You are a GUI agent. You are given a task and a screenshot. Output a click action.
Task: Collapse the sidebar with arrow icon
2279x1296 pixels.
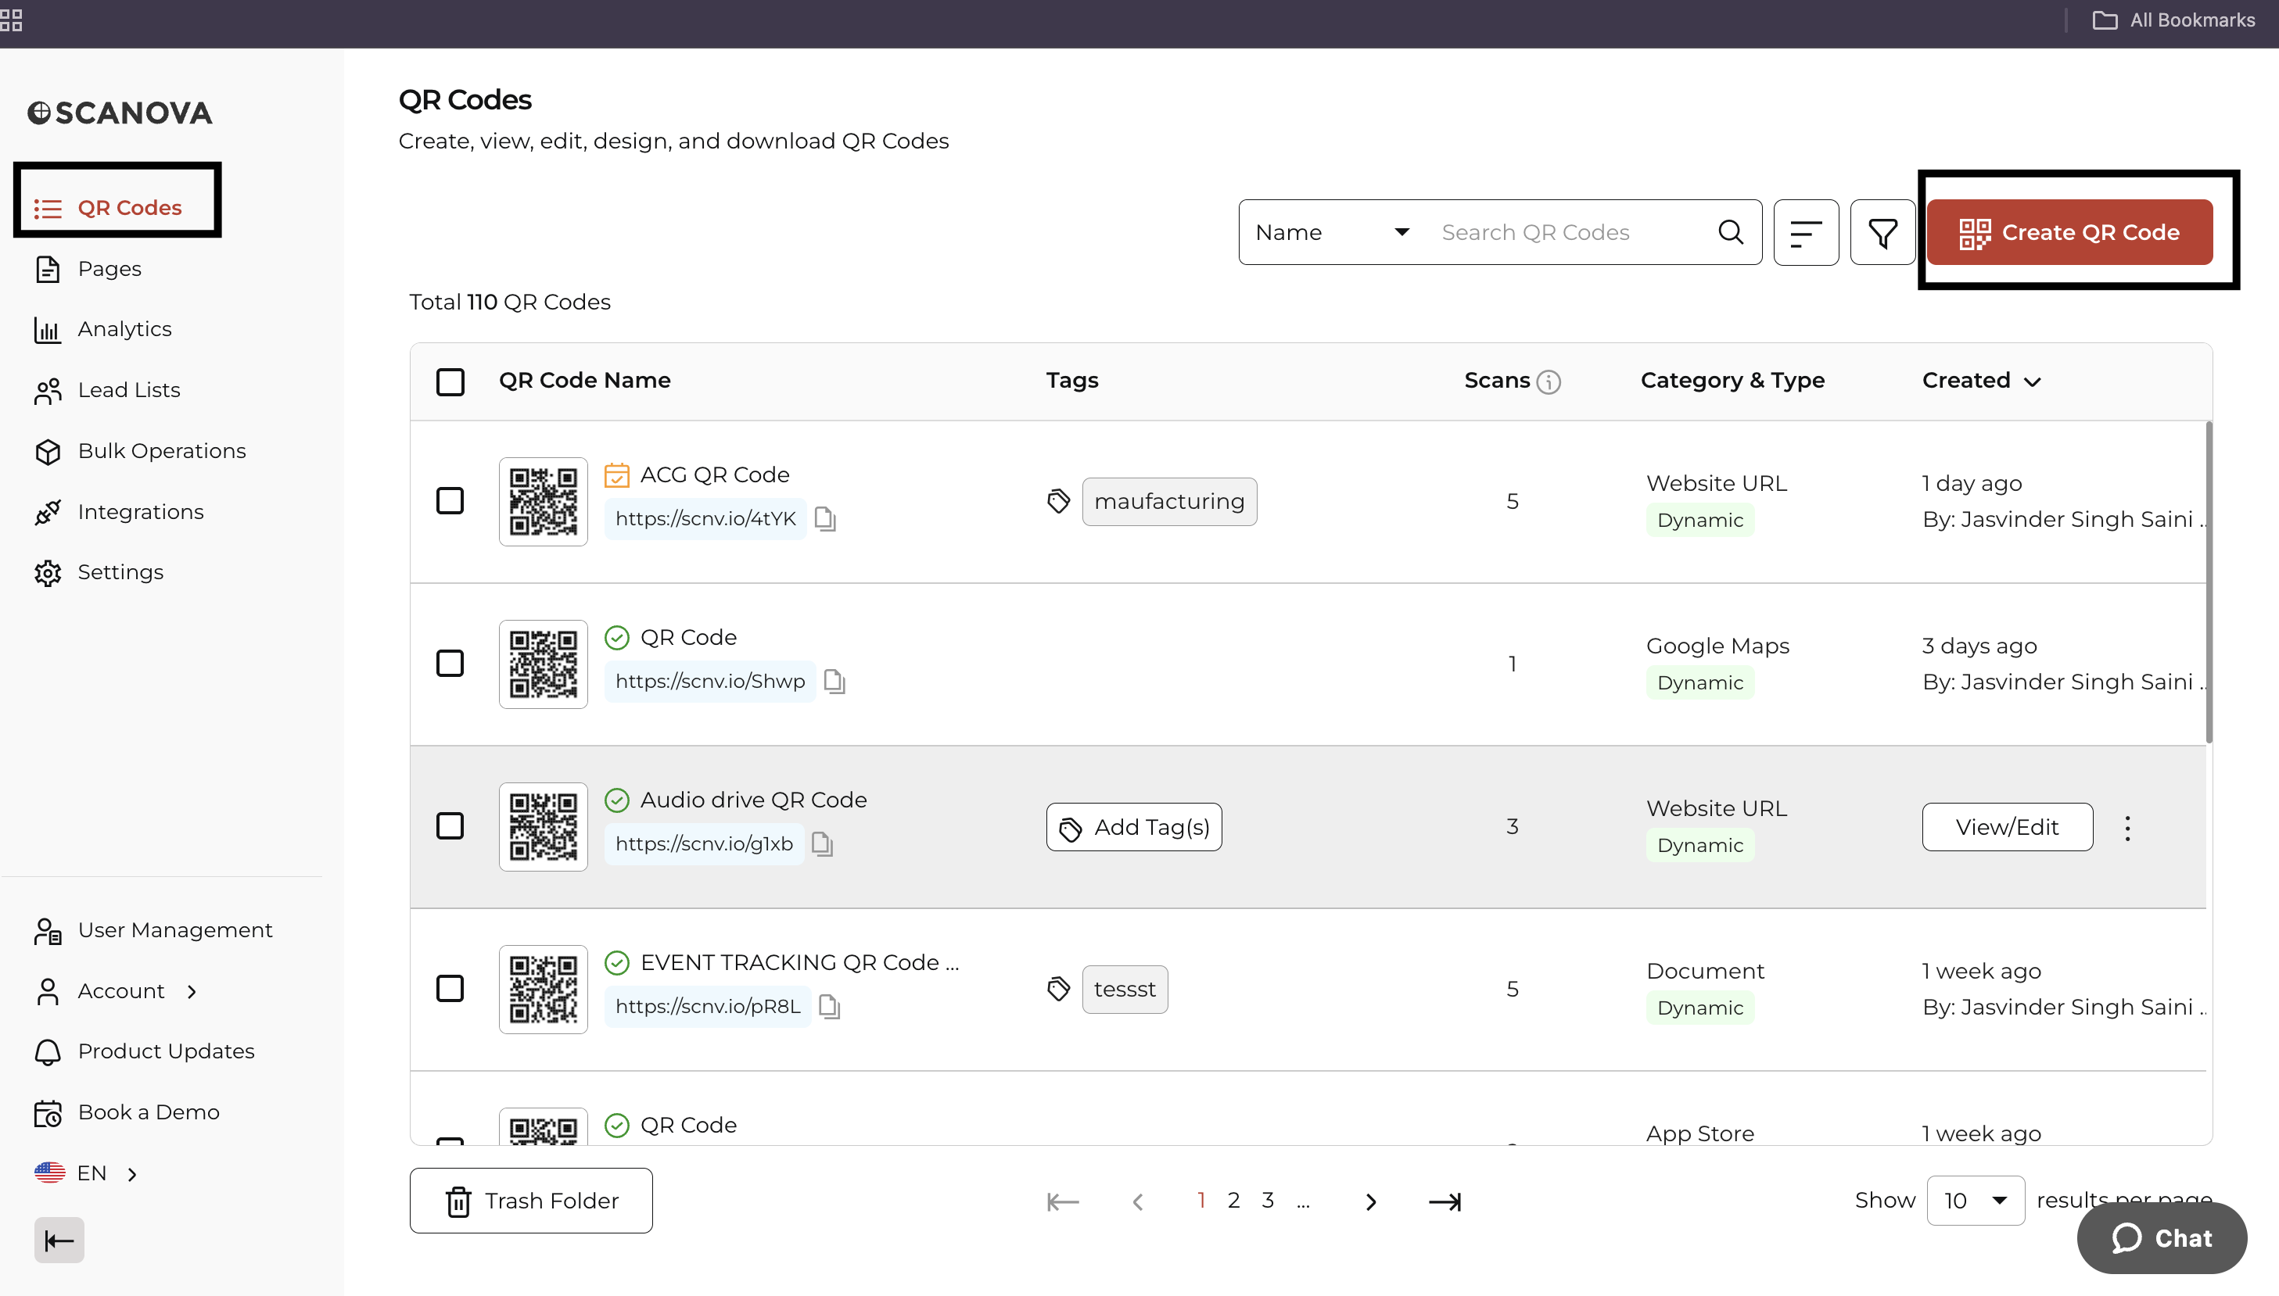(59, 1240)
